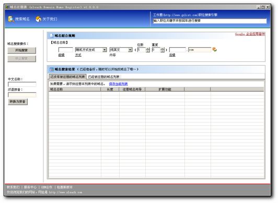The image size is (278, 203).
Task: Click the 重复 repeat spinner arrows
Action: [163, 50]
